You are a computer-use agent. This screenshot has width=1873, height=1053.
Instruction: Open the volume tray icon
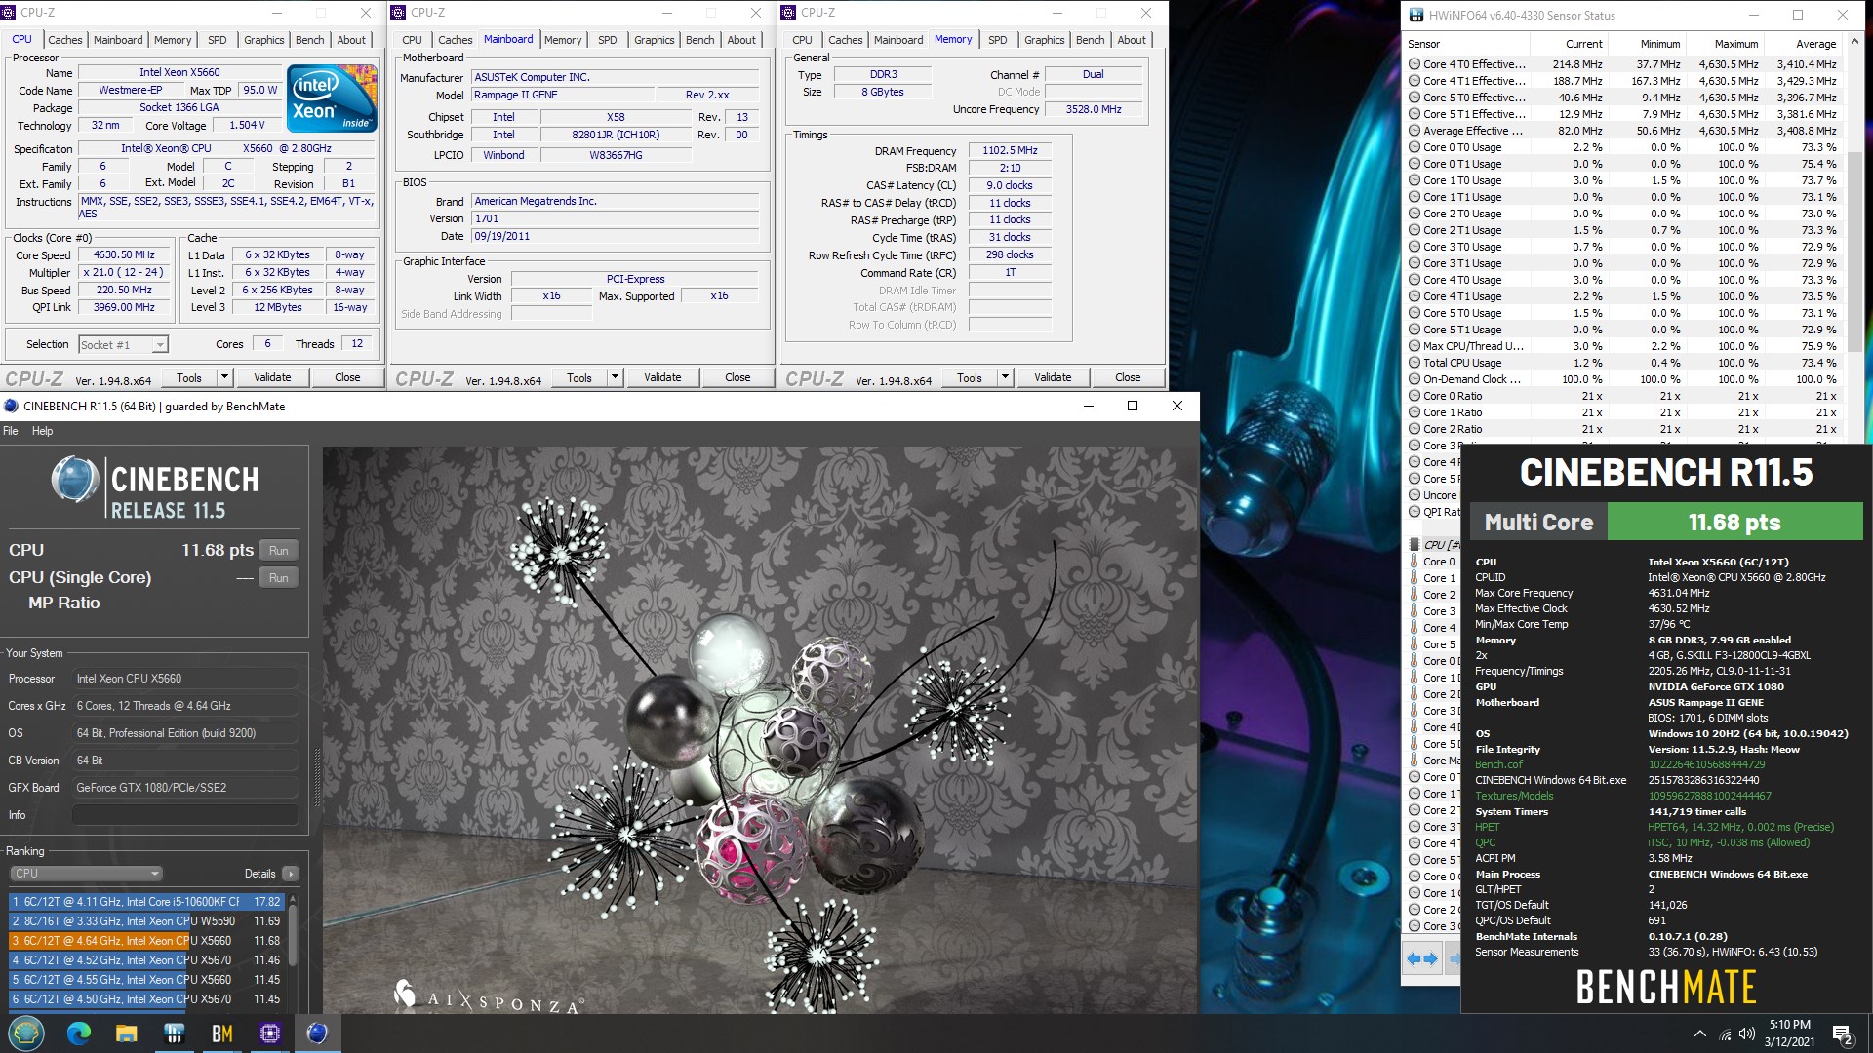point(1746,1033)
